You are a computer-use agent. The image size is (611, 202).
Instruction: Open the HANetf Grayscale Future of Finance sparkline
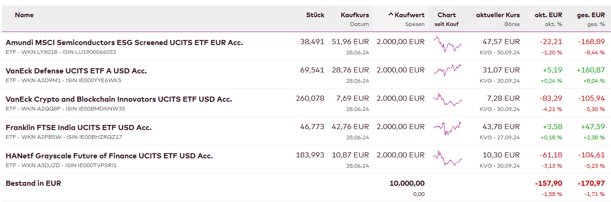click(447, 158)
